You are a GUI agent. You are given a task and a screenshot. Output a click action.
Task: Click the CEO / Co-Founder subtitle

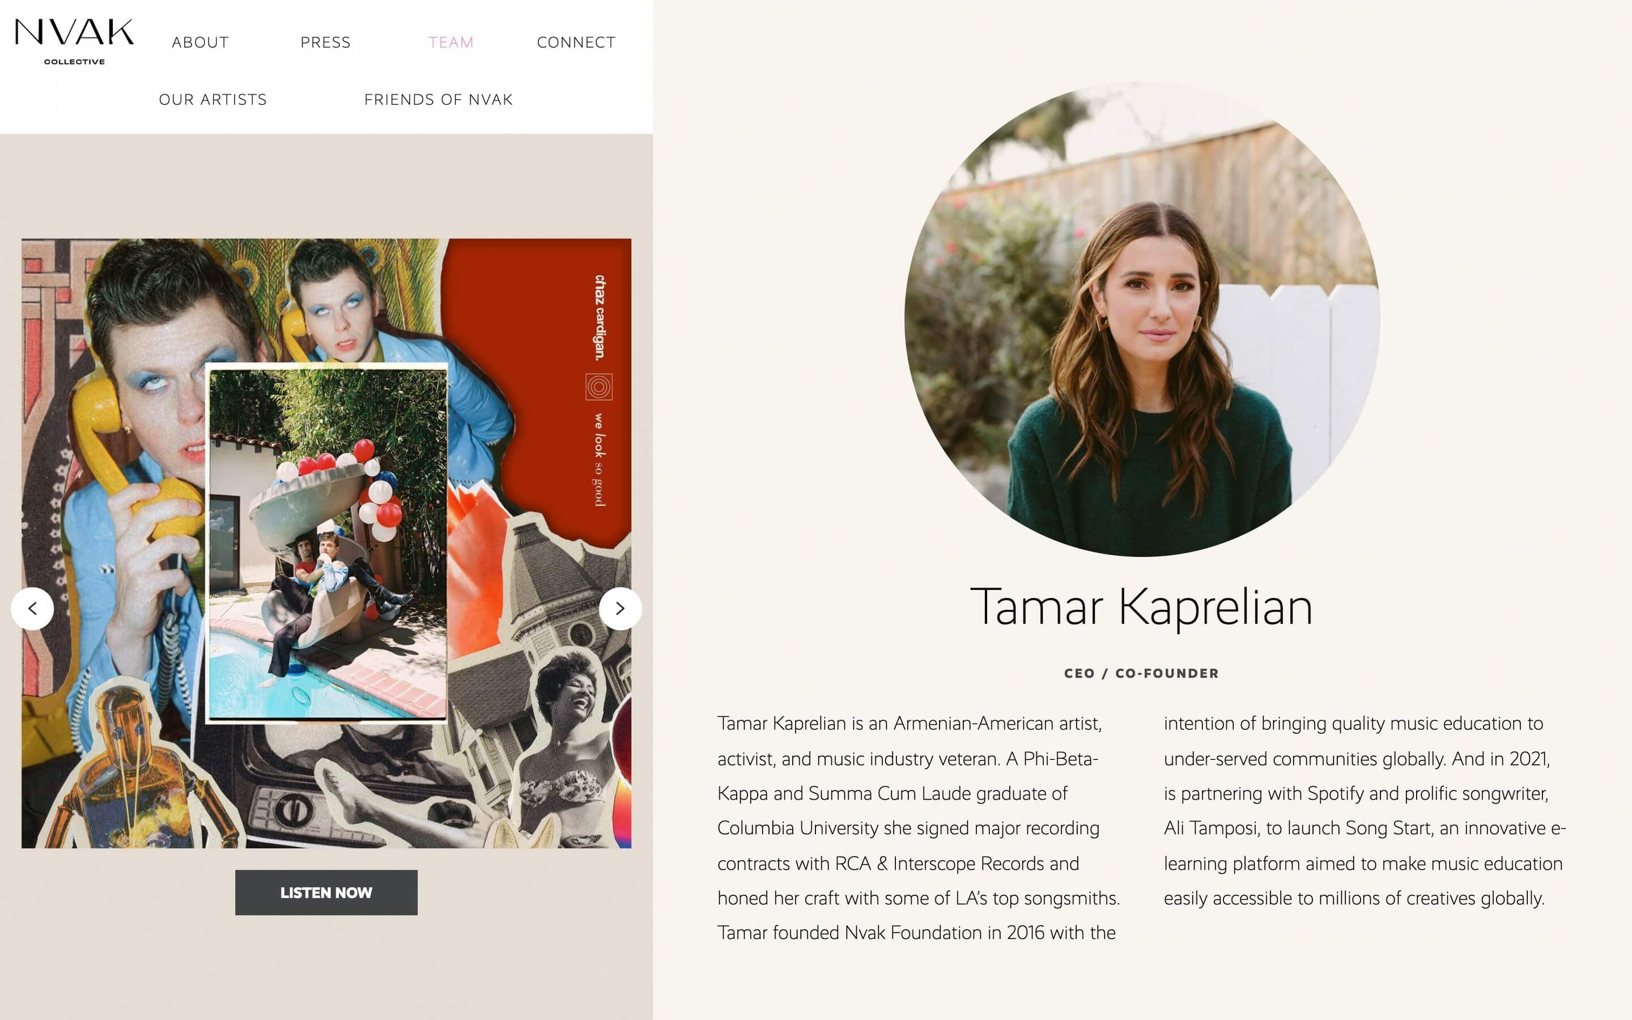coord(1142,673)
